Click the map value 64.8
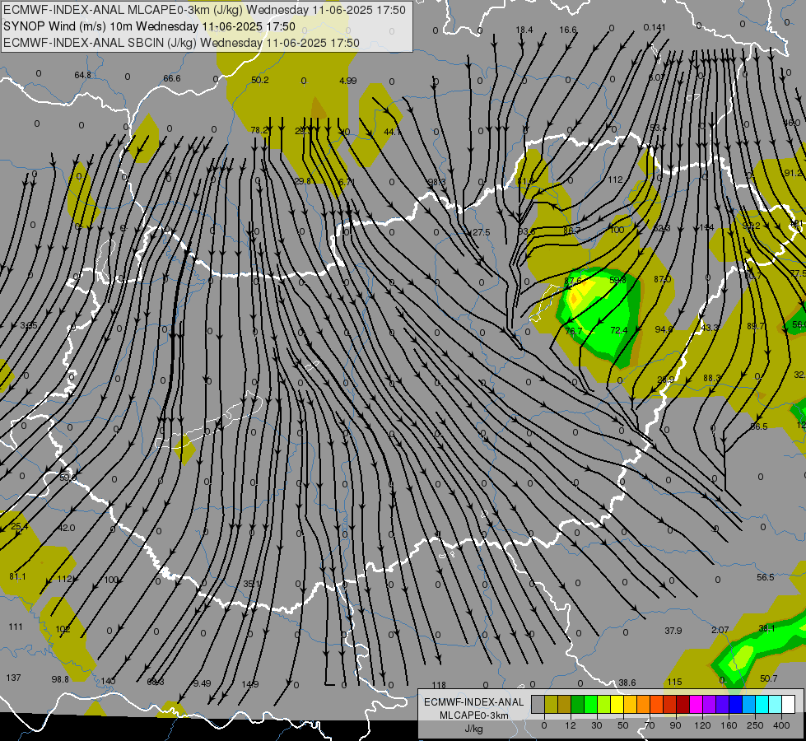 coord(83,75)
